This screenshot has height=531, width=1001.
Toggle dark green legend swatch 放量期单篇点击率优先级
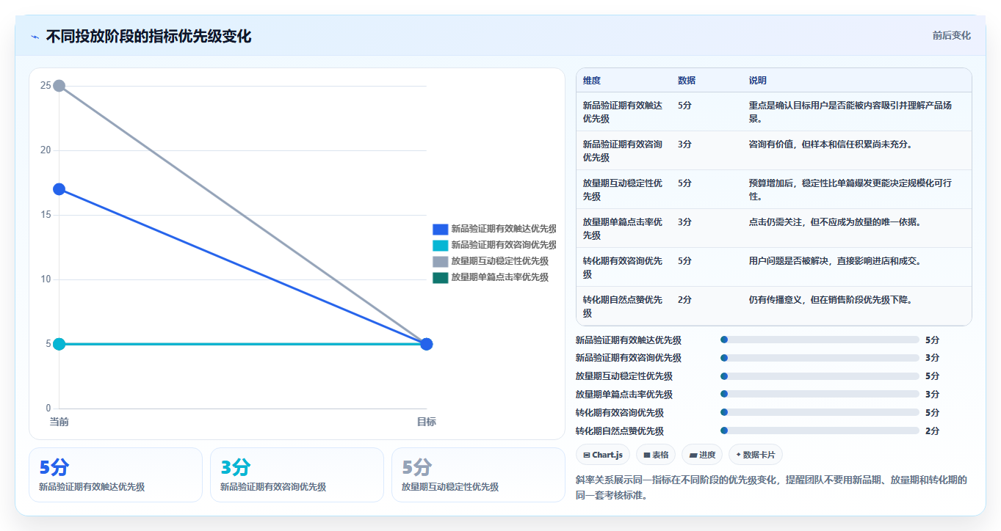[440, 277]
